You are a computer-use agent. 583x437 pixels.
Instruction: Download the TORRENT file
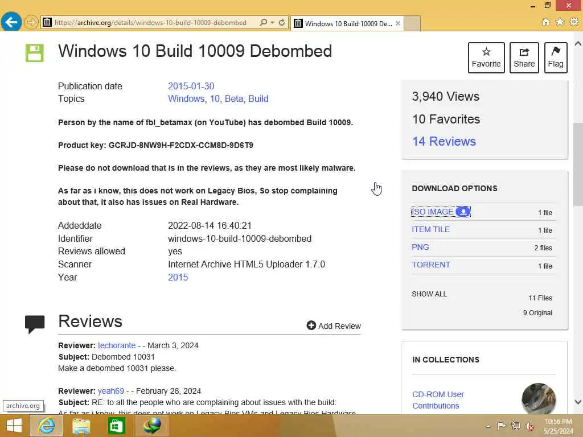point(430,265)
